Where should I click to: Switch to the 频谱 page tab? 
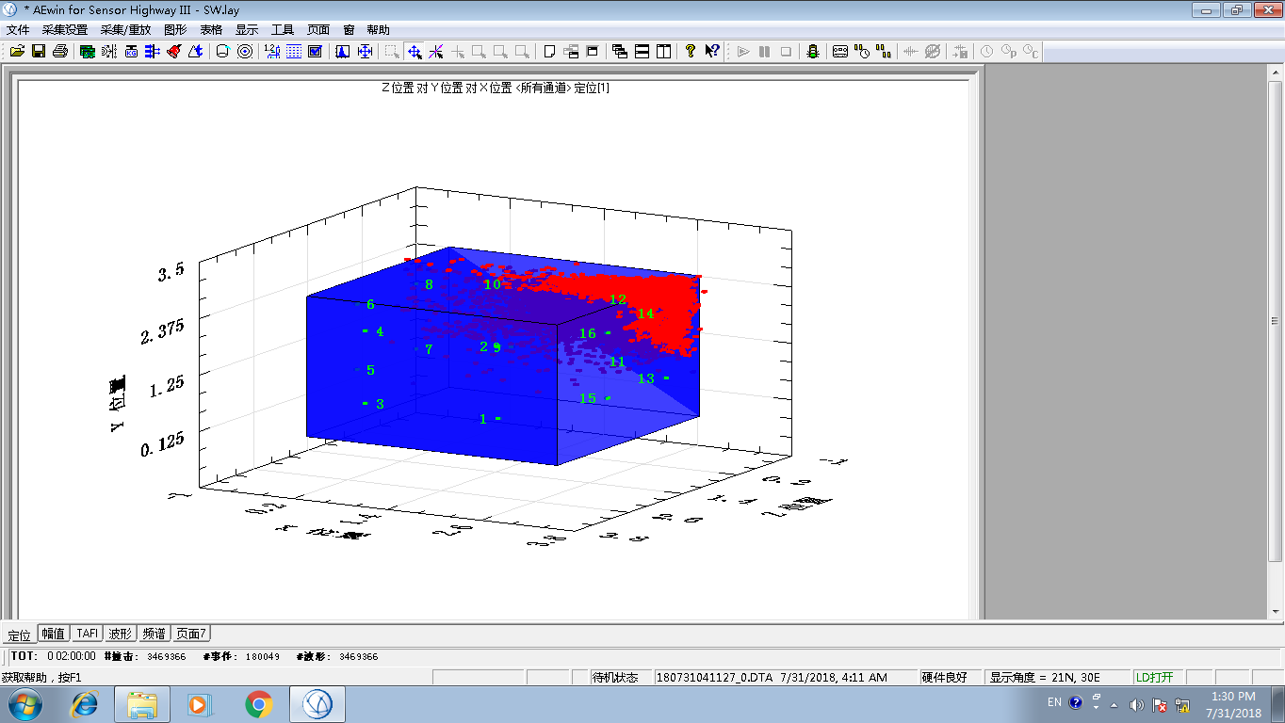click(x=155, y=634)
